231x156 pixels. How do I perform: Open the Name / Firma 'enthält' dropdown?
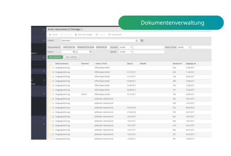click(x=184, y=47)
